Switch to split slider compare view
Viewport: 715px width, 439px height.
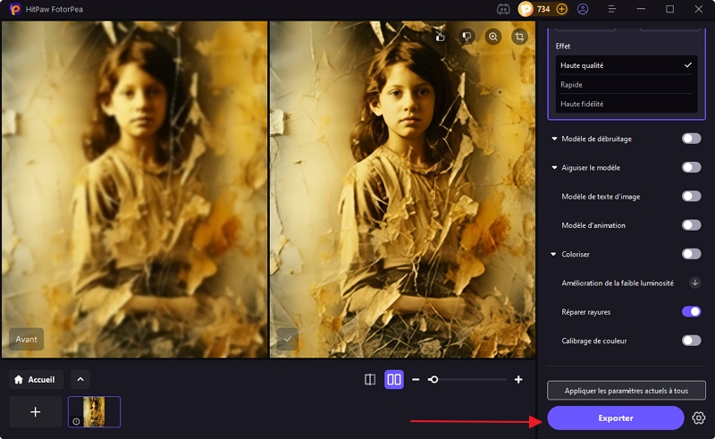coord(370,380)
